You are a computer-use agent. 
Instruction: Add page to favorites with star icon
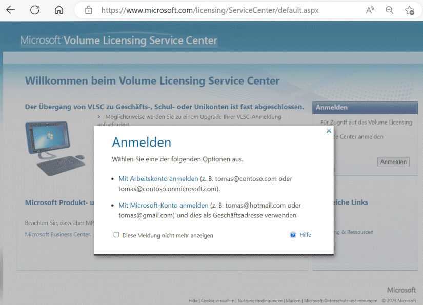click(x=410, y=10)
